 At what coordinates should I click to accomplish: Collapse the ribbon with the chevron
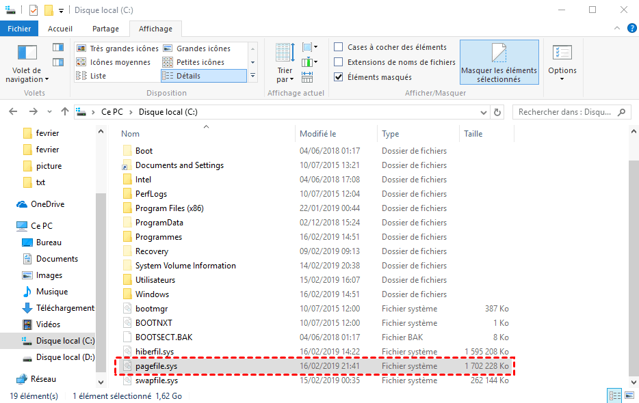pyautogui.click(x=617, y=28)
